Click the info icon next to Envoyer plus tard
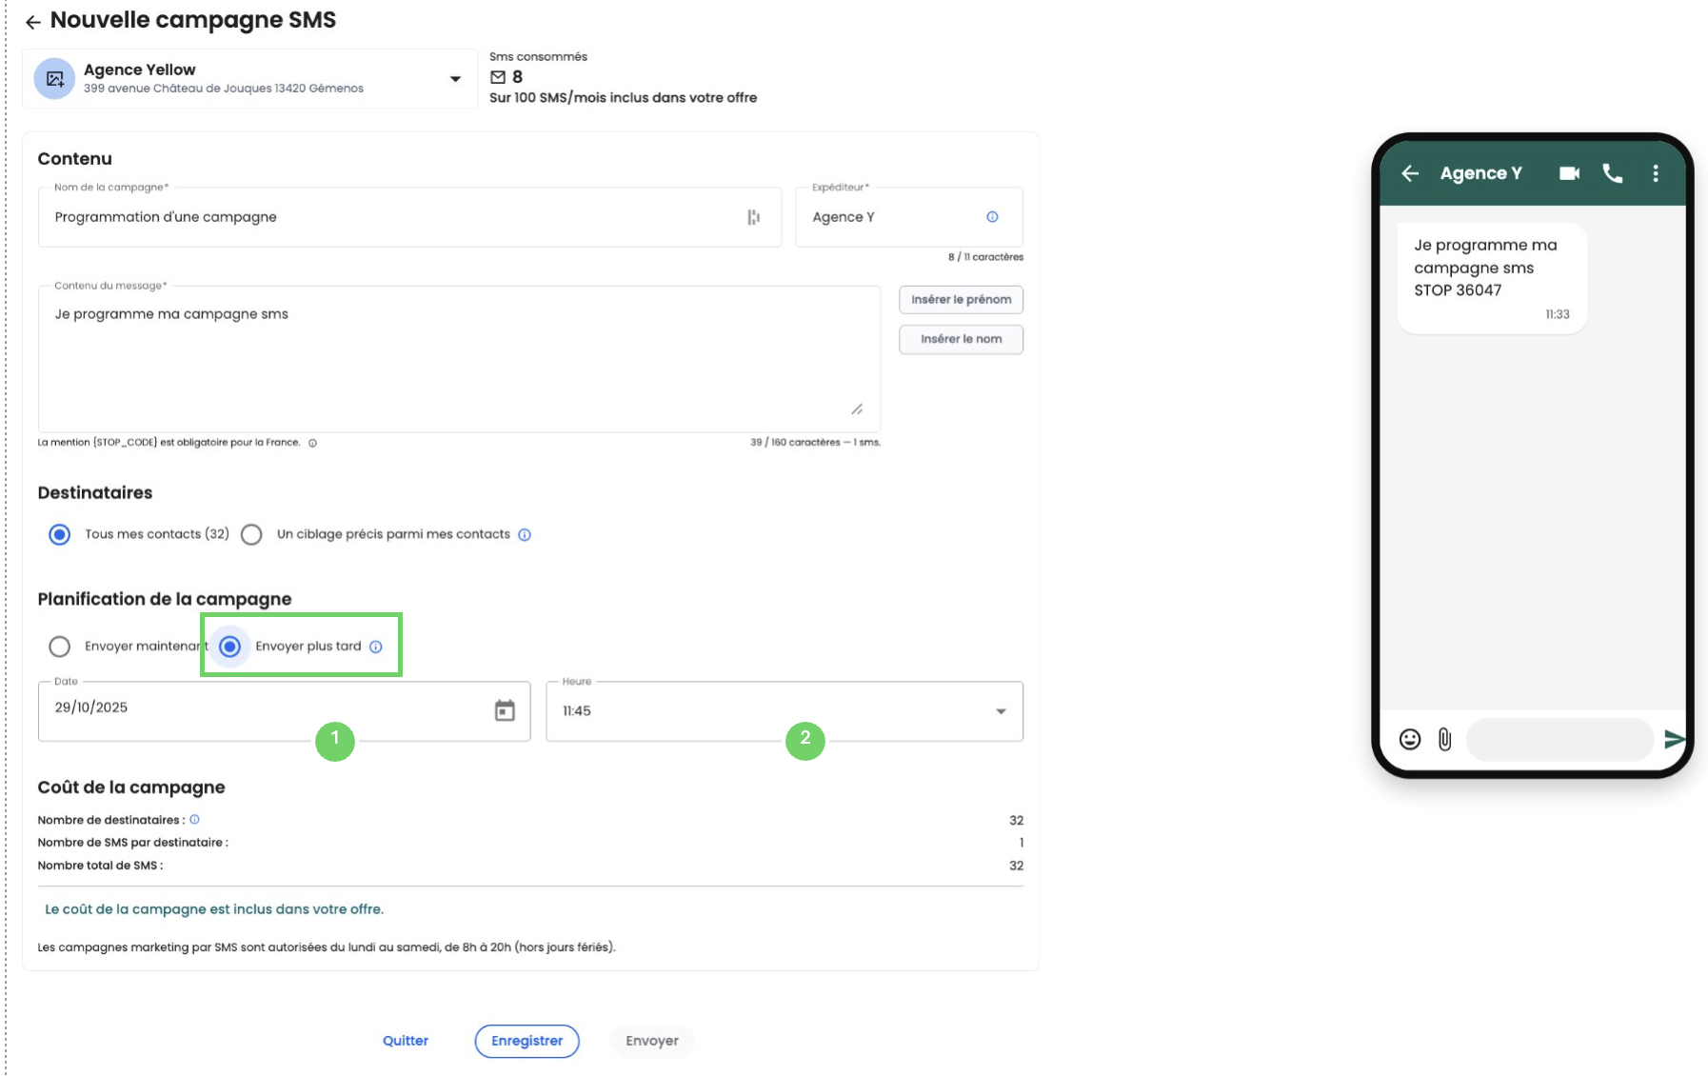1708x1076 pixels. (x=376, y=647)
